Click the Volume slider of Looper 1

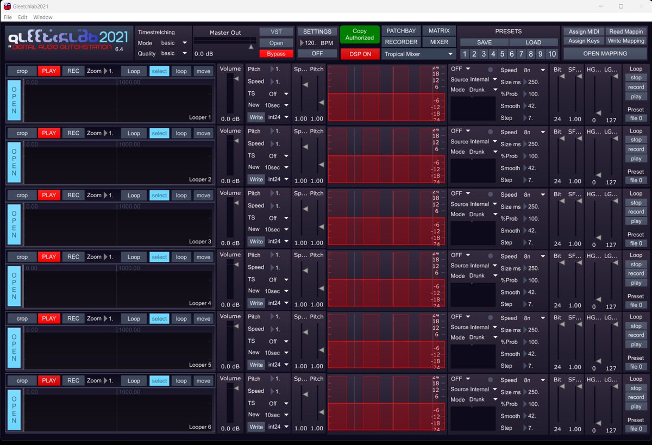tap(230, 94)
